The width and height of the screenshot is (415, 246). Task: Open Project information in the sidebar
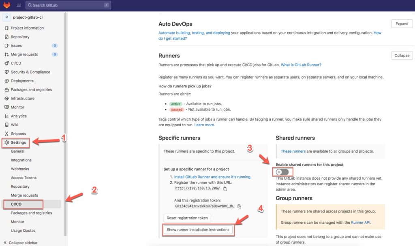[x=27, y=28]
